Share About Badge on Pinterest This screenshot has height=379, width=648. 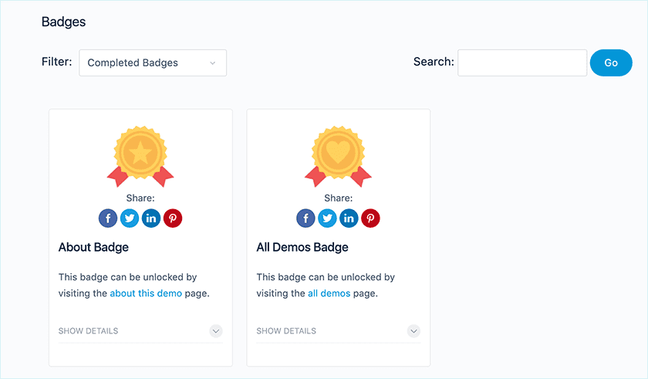point(173,218)
